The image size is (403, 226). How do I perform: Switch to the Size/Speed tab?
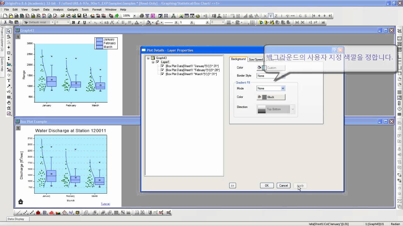256,59
